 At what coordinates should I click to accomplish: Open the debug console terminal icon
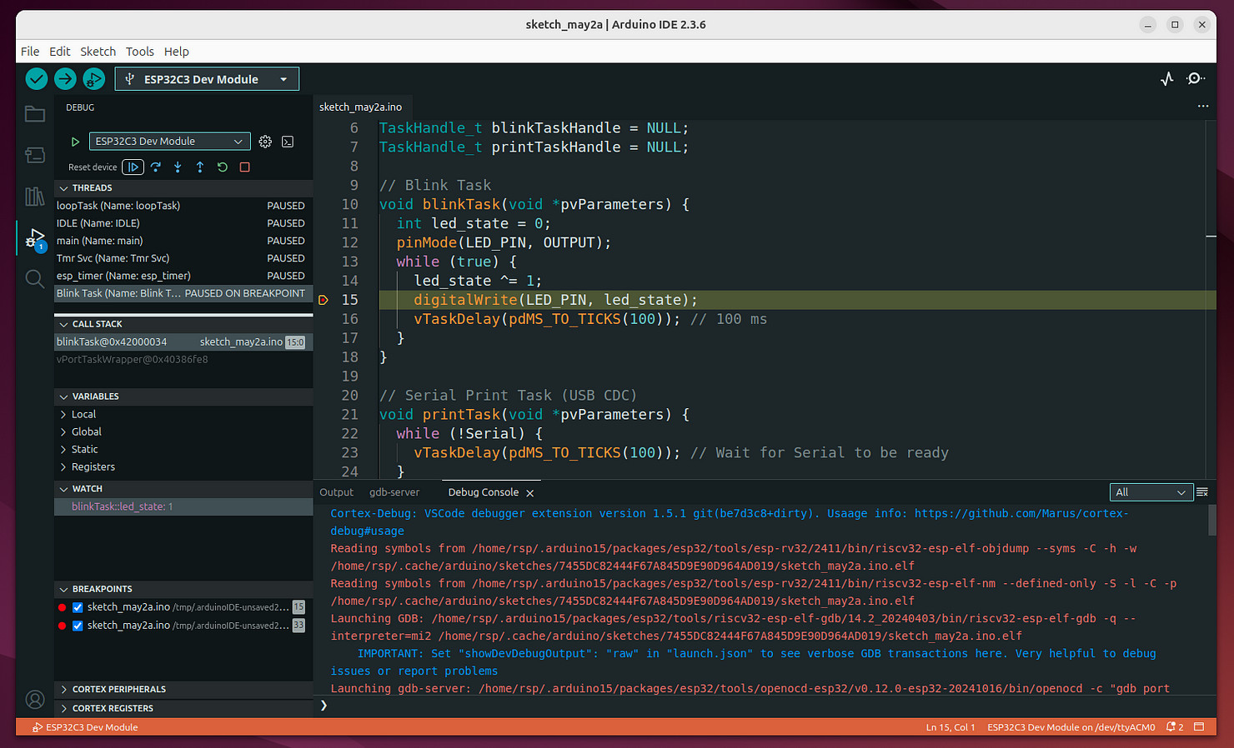pyautogui.click(x=288, y=142)
